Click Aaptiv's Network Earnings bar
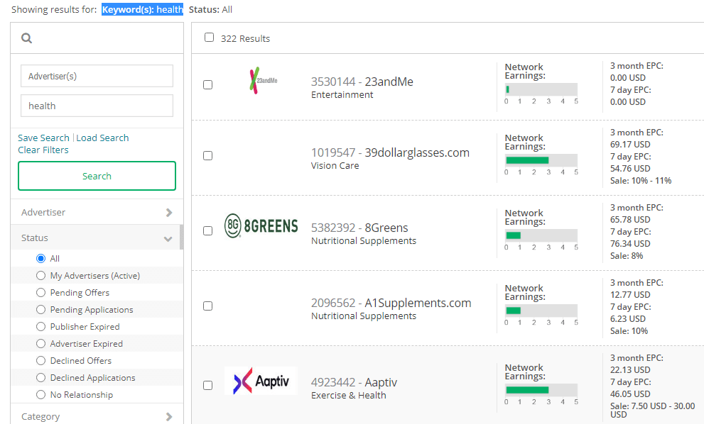The width and height of the screenshot is (704, 424). [541, 387]
